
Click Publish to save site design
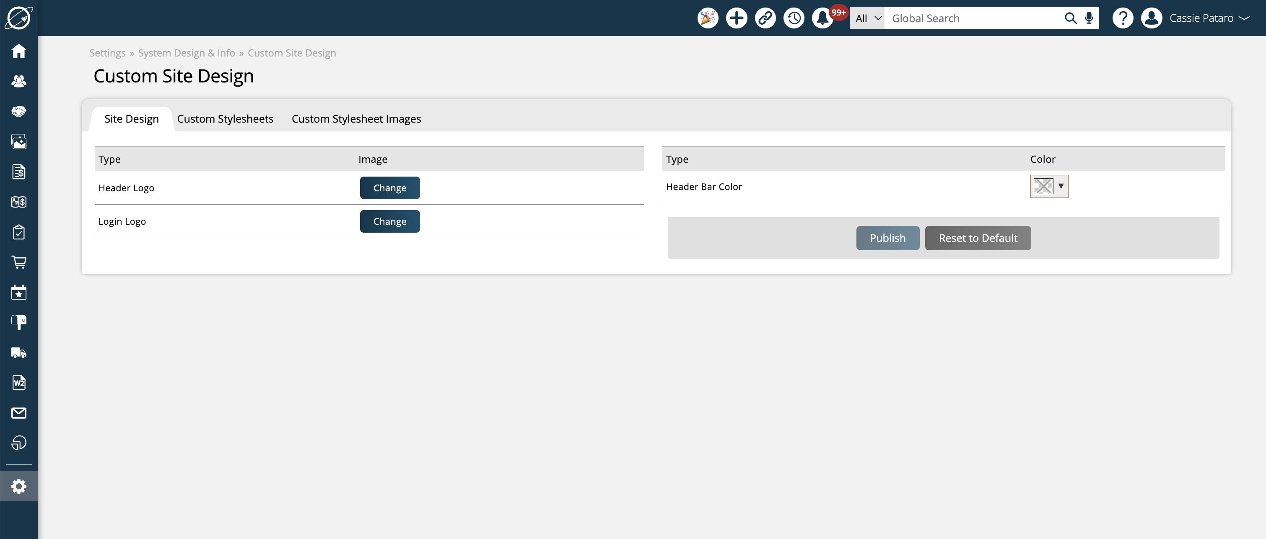coord(887,238)
